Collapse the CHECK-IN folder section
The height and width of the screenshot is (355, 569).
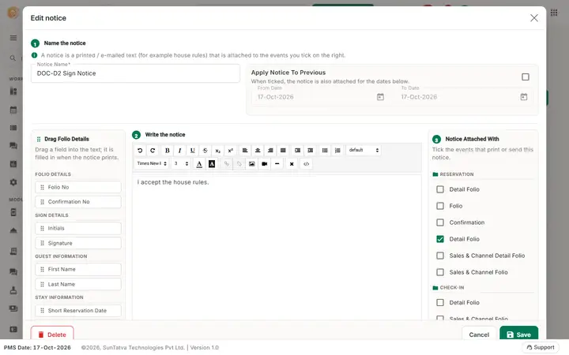tap(449, 288)
